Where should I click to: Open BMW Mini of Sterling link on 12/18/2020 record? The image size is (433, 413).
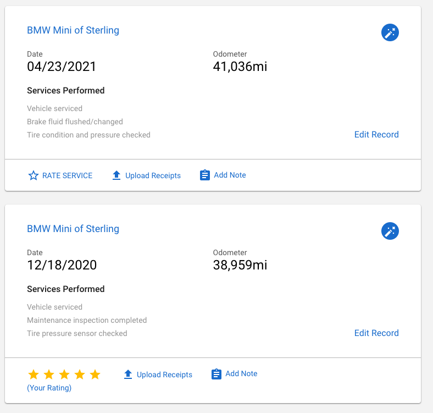click(x=73, y=229)
